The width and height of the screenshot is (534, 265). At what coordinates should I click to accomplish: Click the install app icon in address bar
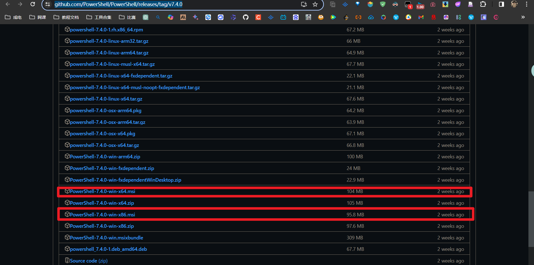pos(304,4)
